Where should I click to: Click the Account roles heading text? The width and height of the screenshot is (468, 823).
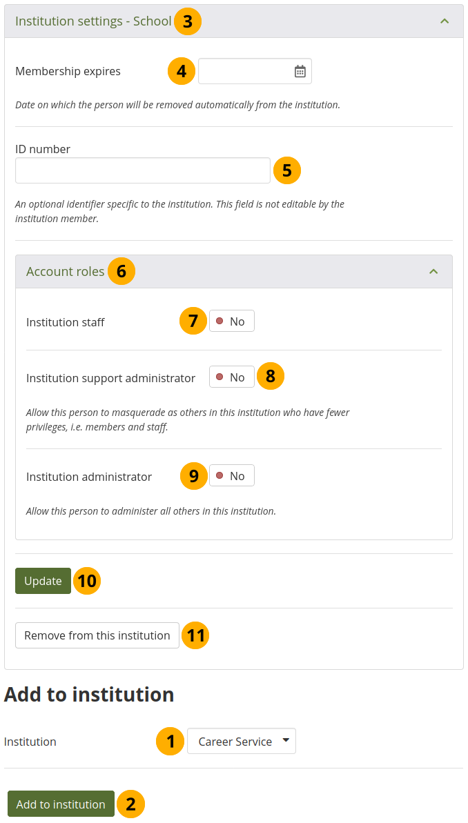(x=65, y=272)
